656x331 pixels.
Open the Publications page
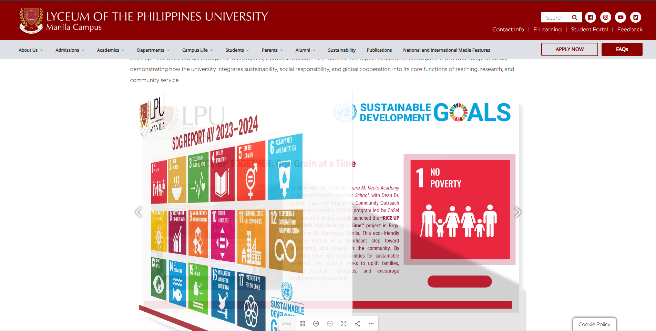379,50
